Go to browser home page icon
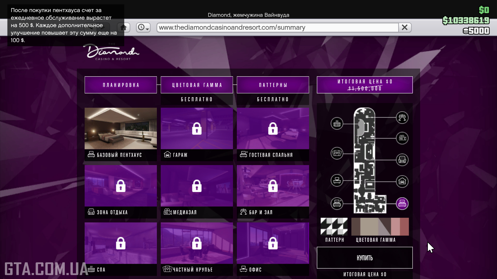Screen dimensions: 497x279 [123, 27]
